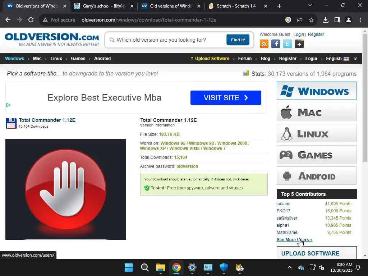Viewport: 368px width, 276px height.
Task: Click the browser address bar URL
Action: point(149,20)
